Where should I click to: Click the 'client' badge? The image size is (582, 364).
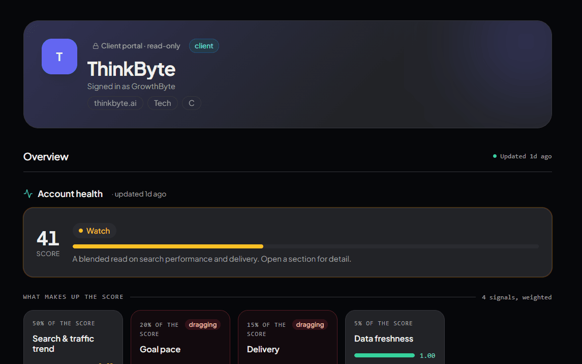tap(204, 46)
